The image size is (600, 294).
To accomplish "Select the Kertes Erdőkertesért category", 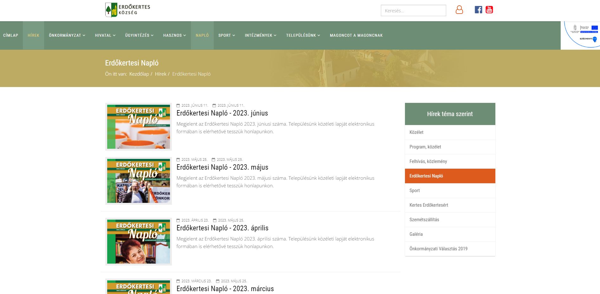I will click(450, 205).
